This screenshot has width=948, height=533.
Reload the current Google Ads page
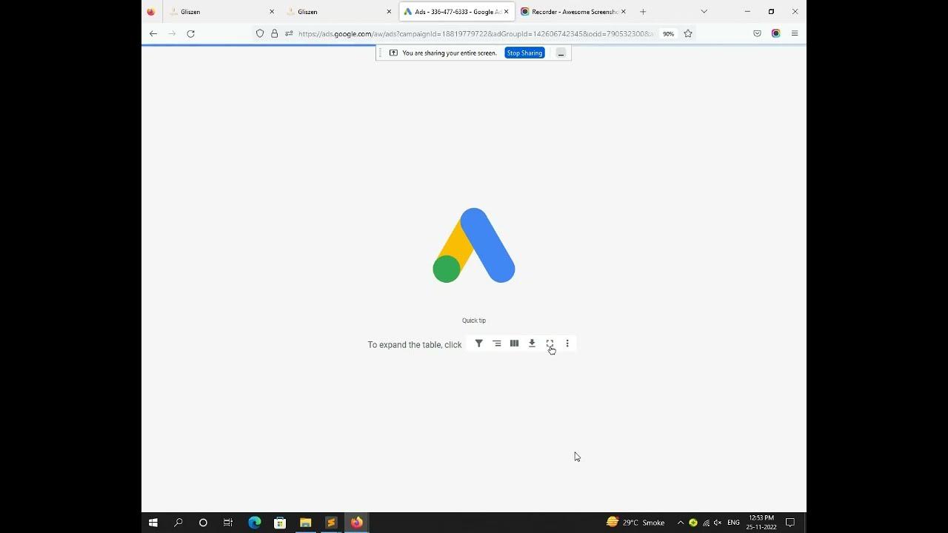[190, 33]
